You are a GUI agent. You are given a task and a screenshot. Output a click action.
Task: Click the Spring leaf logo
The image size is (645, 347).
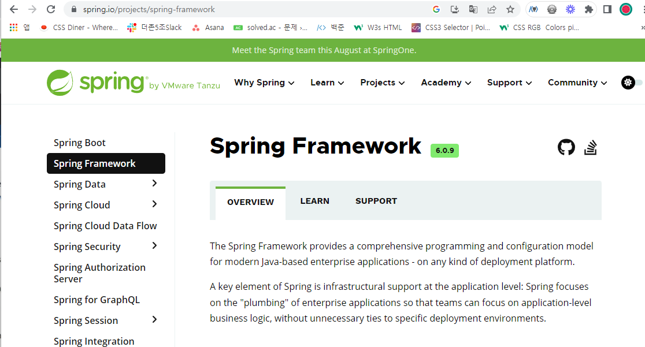click(x=60, y=83)
